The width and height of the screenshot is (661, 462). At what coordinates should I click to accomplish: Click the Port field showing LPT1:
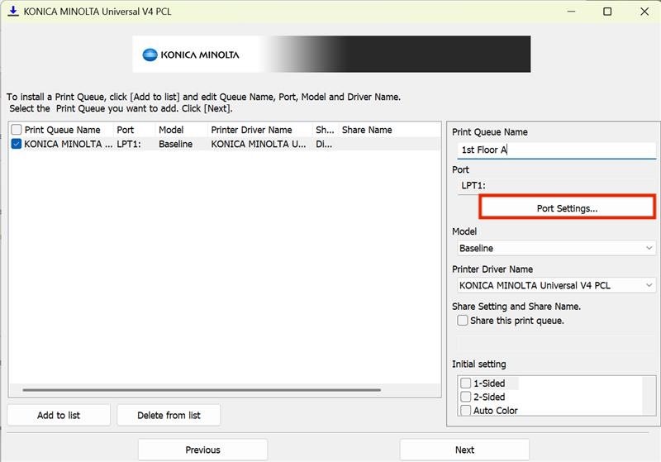click(556, 185)
